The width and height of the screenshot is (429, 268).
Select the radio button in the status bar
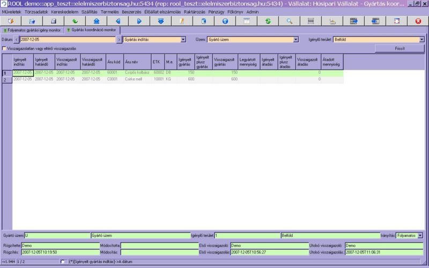(x=63, y=262)
